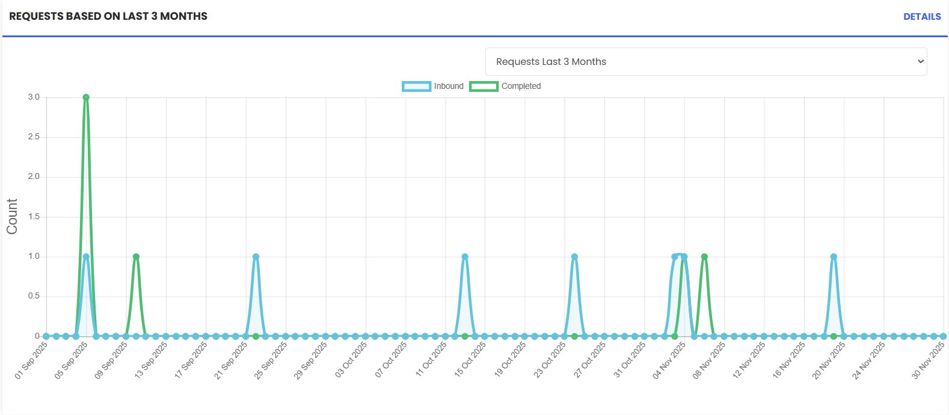Viewport: 949px width, 415px height.
Task: Click the Inbound blue legend swatch
Action: point(417,86)
